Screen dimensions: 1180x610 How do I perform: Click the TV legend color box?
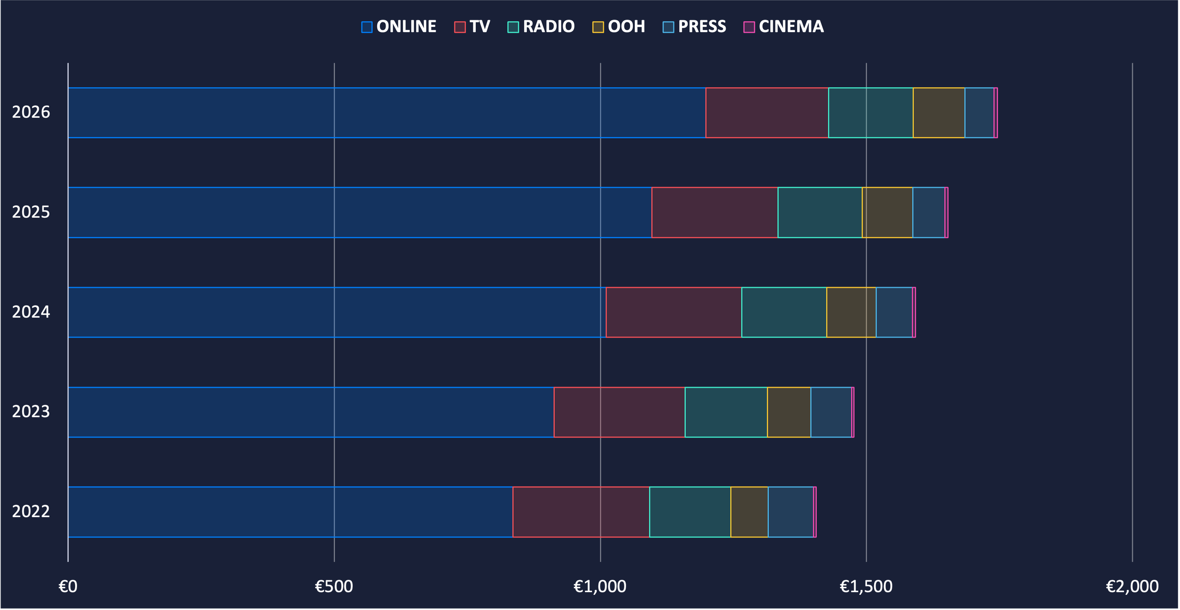point(460,27)
